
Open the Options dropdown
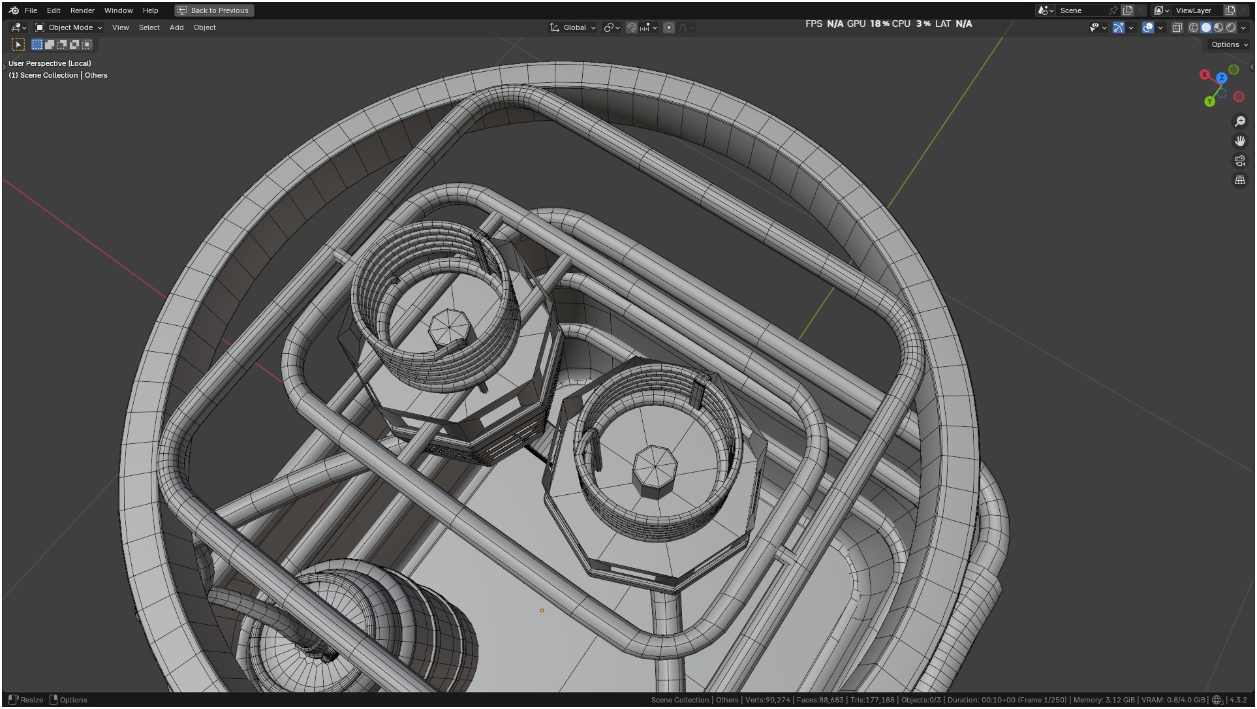tap(1229, 44)
